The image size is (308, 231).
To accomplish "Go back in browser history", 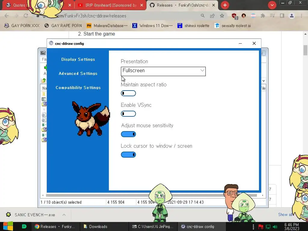I will pos(7,16).
